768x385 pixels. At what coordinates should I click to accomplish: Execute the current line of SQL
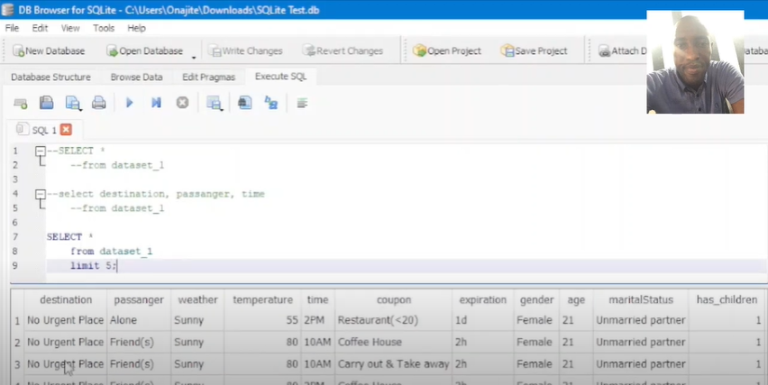coord(156,103)
